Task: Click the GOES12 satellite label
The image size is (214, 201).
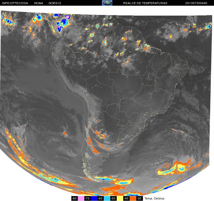Action: click(x=55, y=3)
